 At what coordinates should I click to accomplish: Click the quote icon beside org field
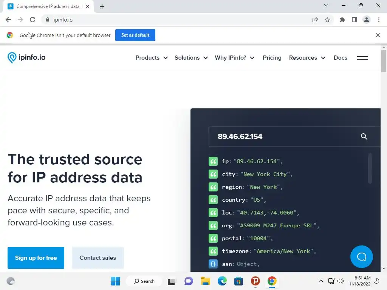(213, 225)
